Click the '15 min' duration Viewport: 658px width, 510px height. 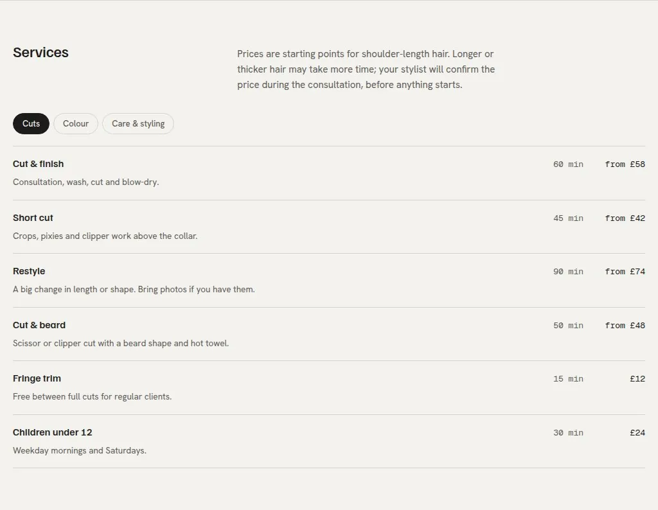568,379
